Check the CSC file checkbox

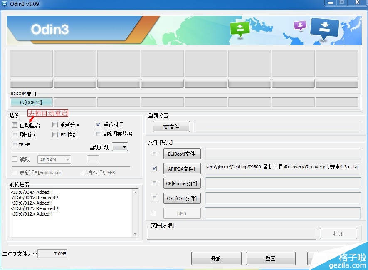pyautogui.click(x=154, y=198)
